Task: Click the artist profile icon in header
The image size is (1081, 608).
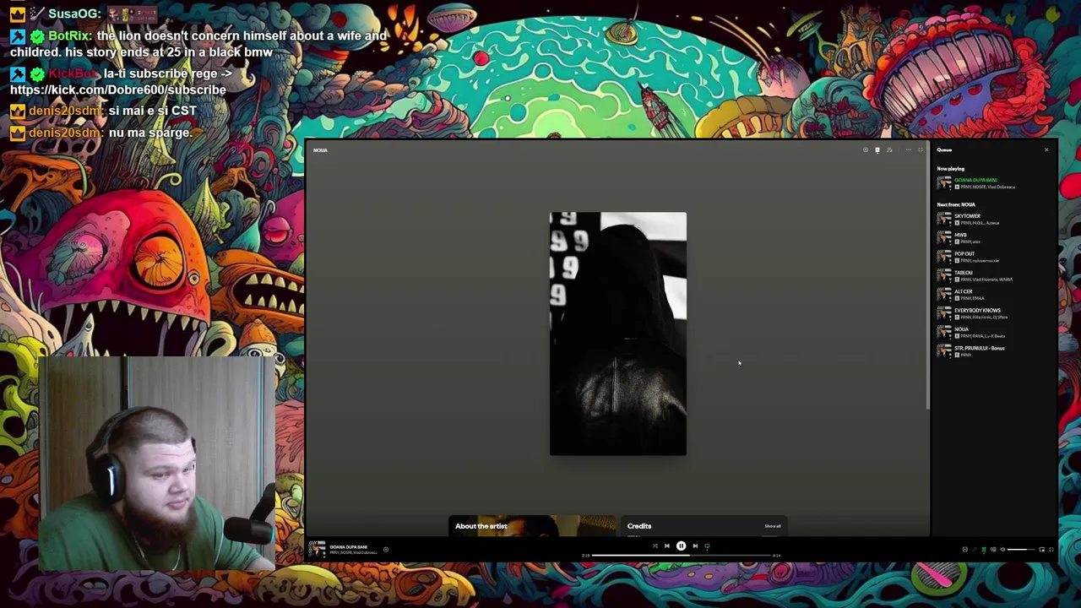Action: point(889,150)
